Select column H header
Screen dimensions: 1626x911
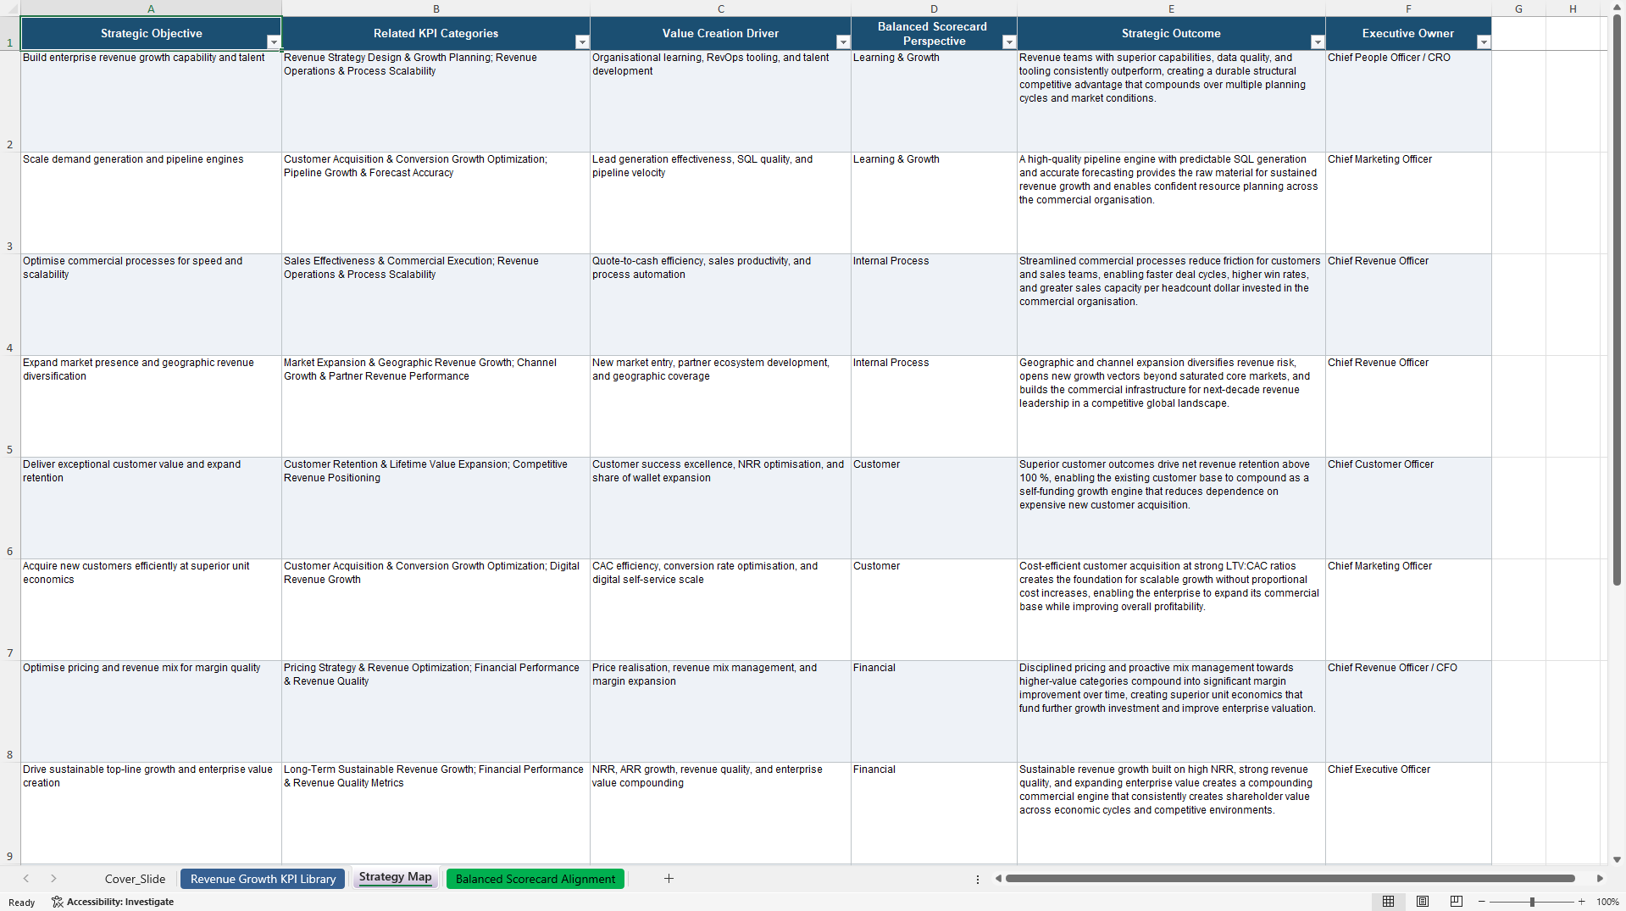[x=1573, y=8]
